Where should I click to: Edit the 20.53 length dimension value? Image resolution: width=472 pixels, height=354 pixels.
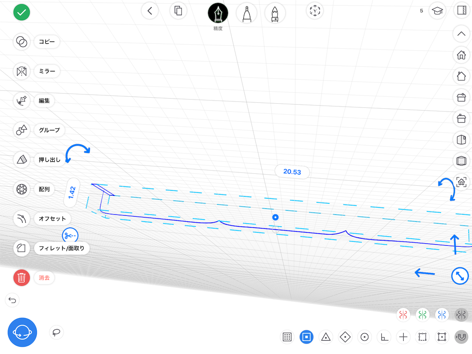click(292, 172)
